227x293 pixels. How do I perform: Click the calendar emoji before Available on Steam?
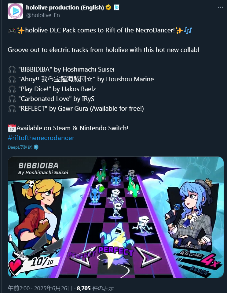12,128
